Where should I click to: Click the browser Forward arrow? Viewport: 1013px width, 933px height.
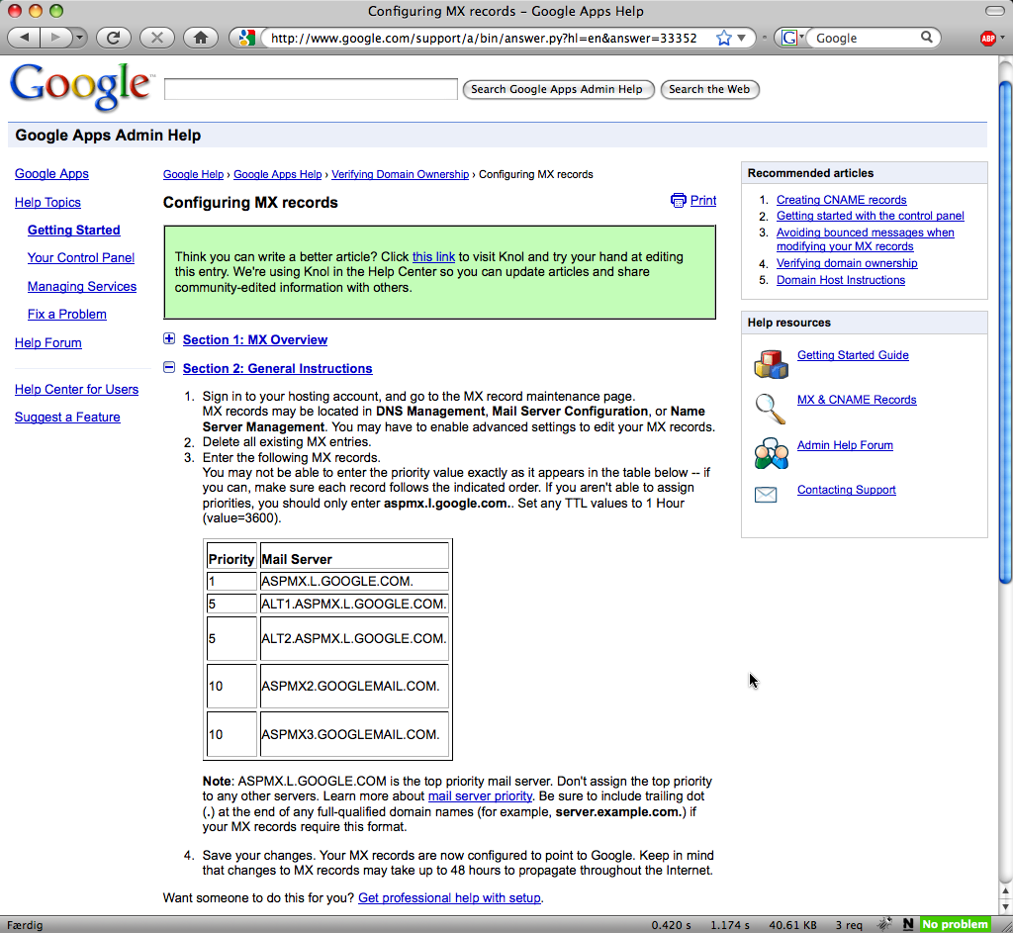(55, 38)
